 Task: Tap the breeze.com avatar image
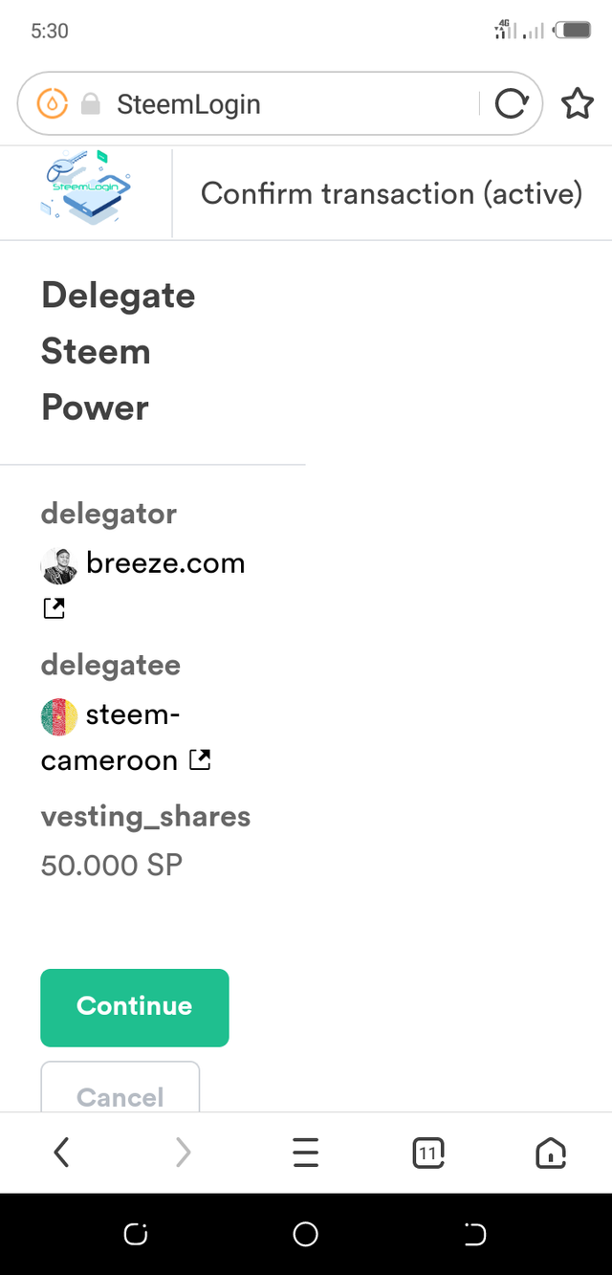(x=59, y=565)
